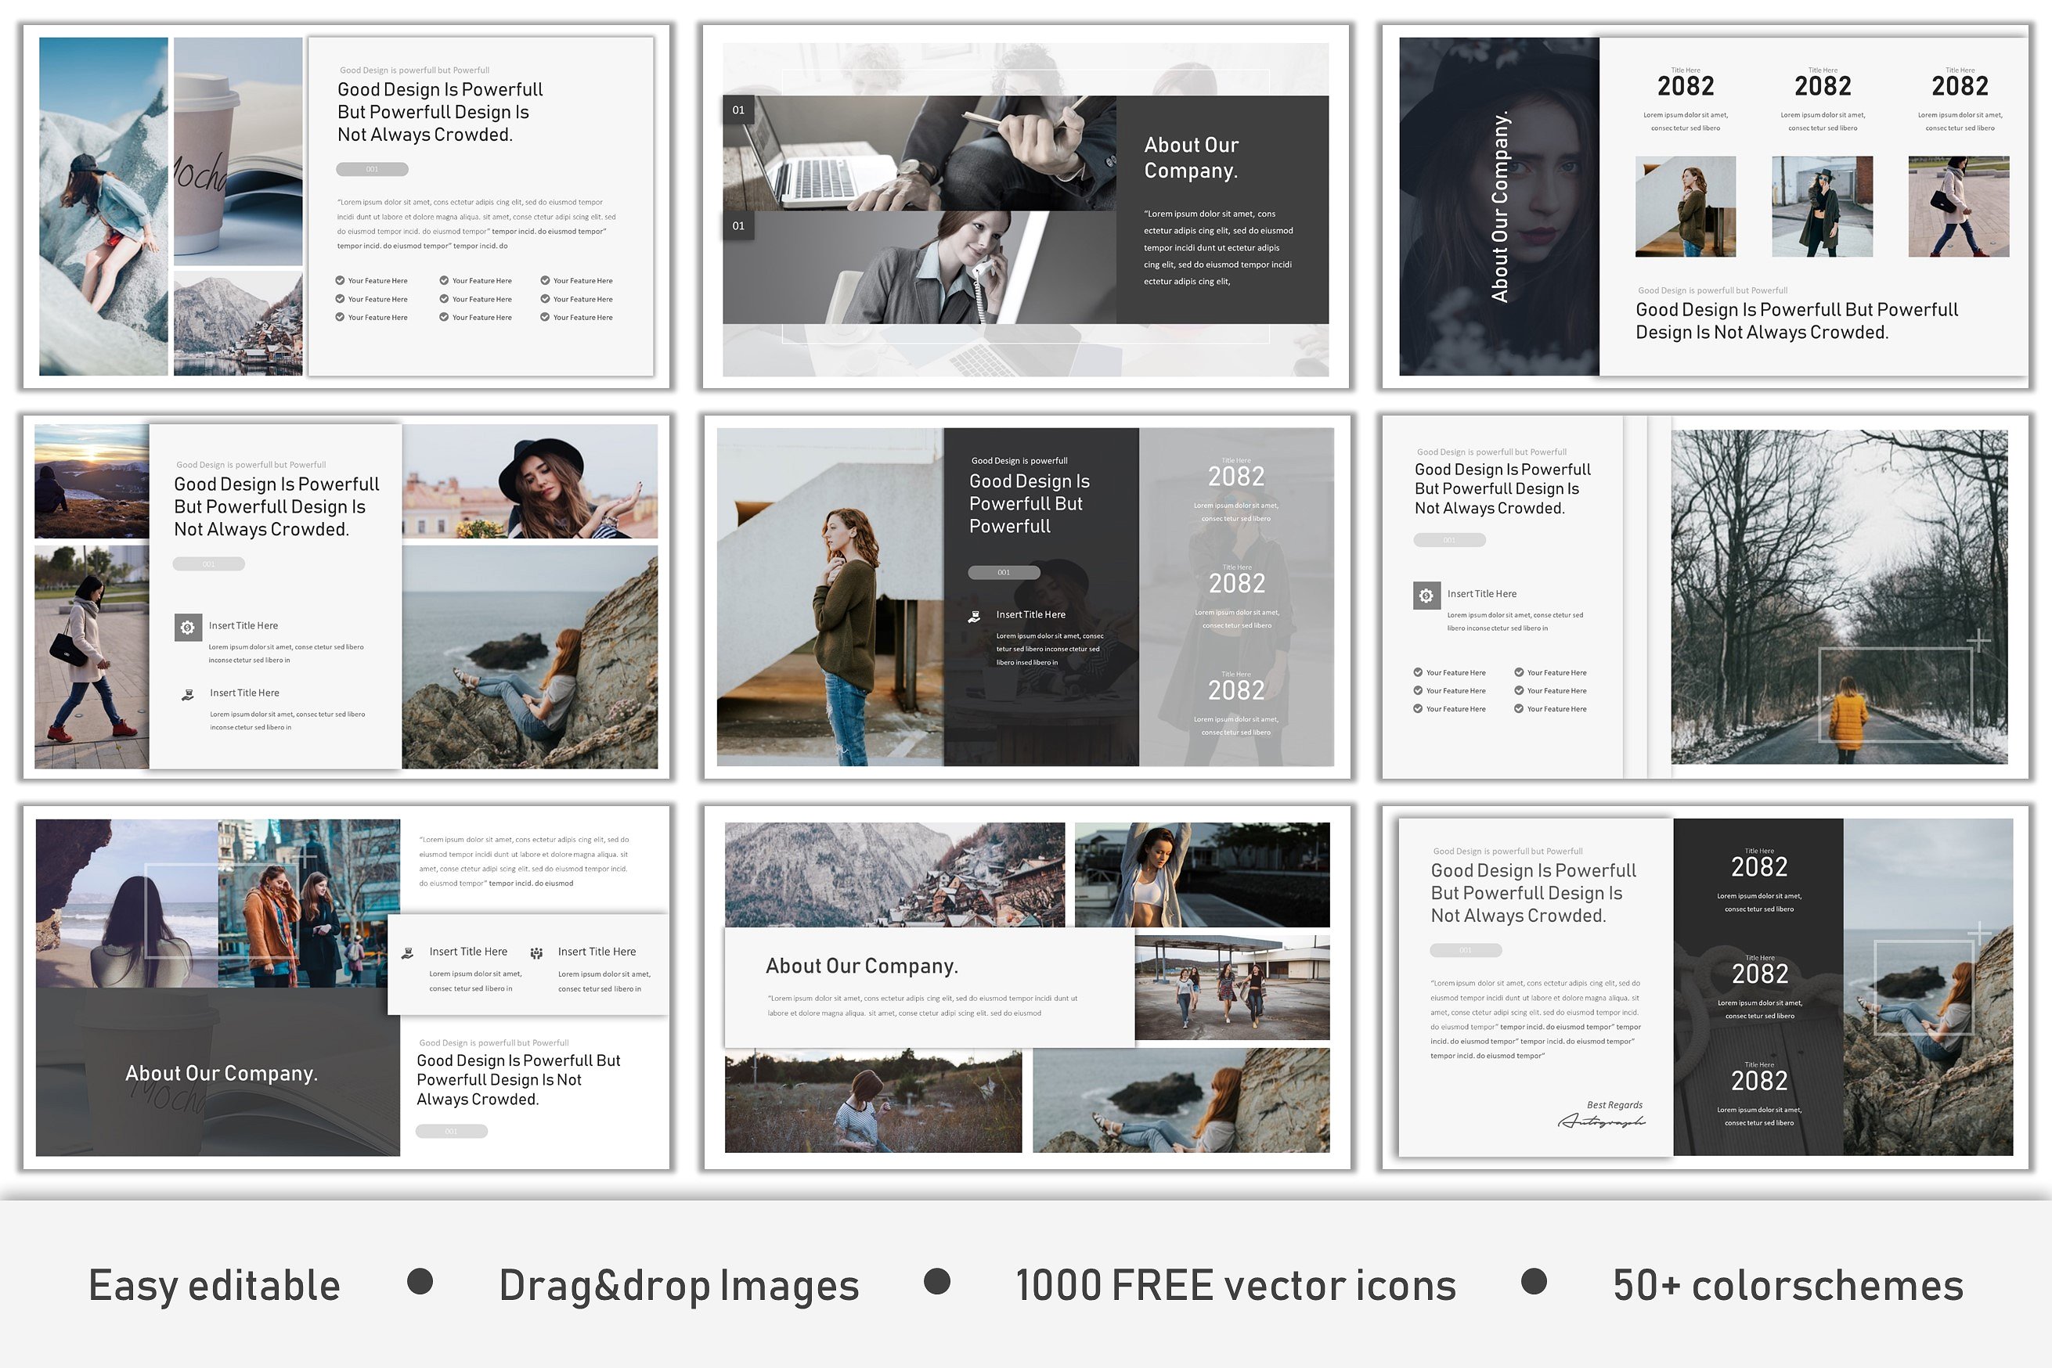Click the 1000 FREE vector icons footer text

click(x=1235, y=1285)
